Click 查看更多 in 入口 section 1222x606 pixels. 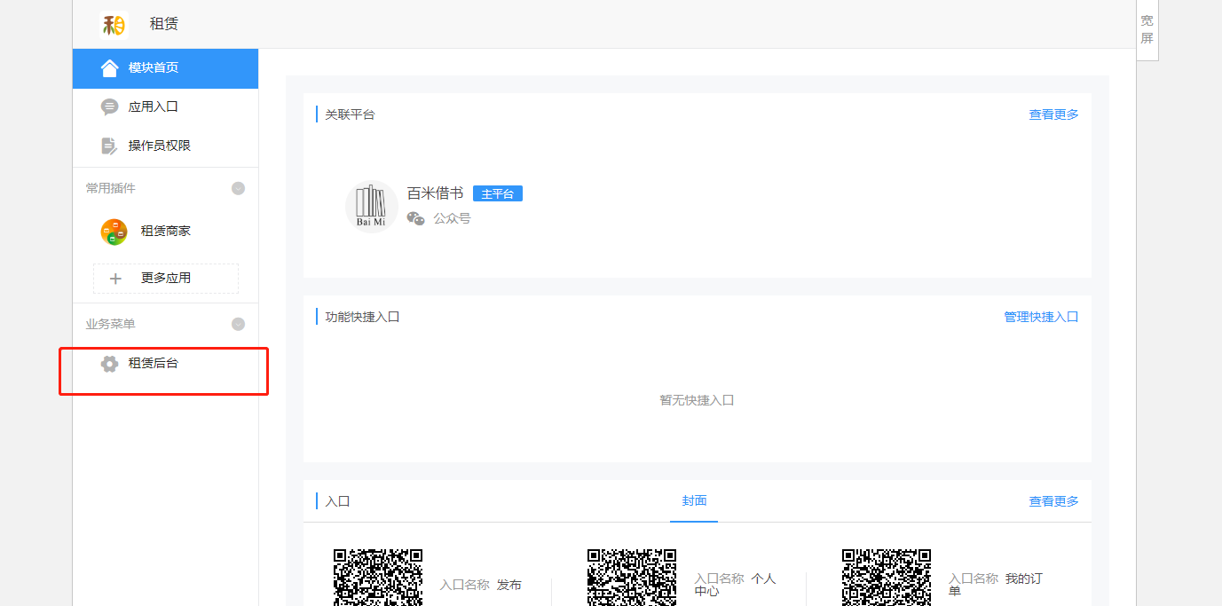point(1053,501)
